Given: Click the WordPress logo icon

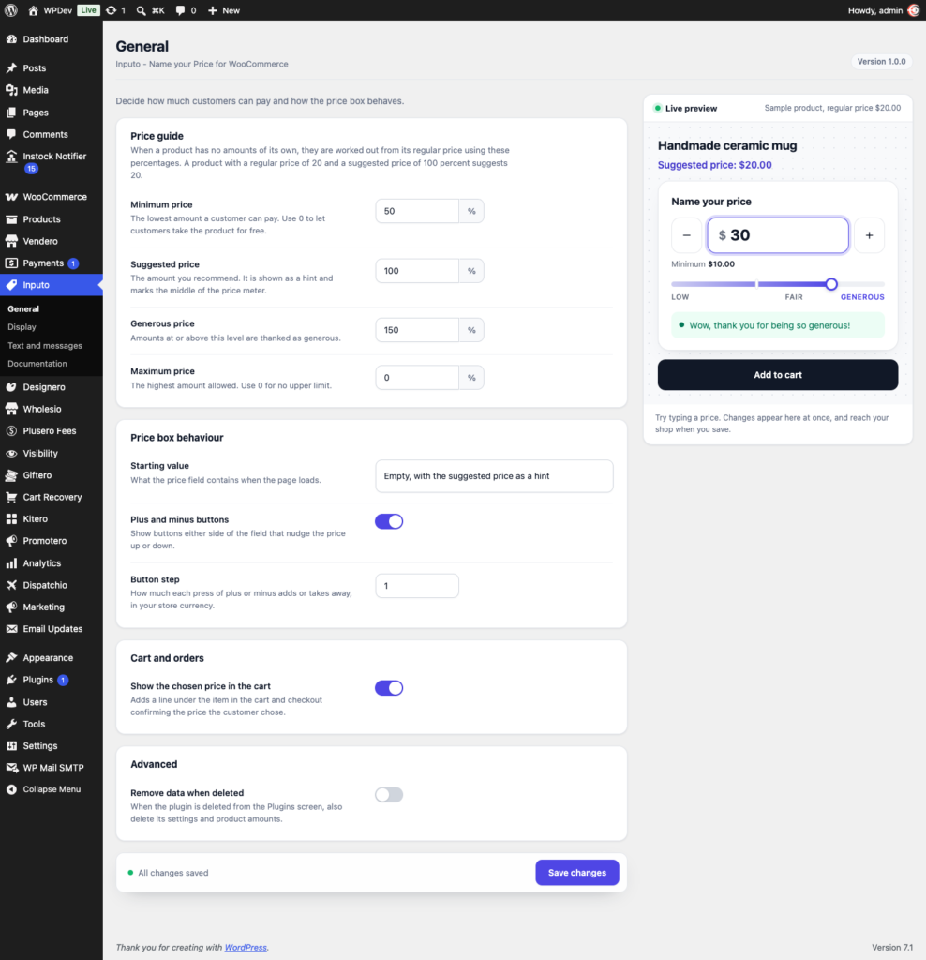Looking at the screenshot, I should [11, 10].
